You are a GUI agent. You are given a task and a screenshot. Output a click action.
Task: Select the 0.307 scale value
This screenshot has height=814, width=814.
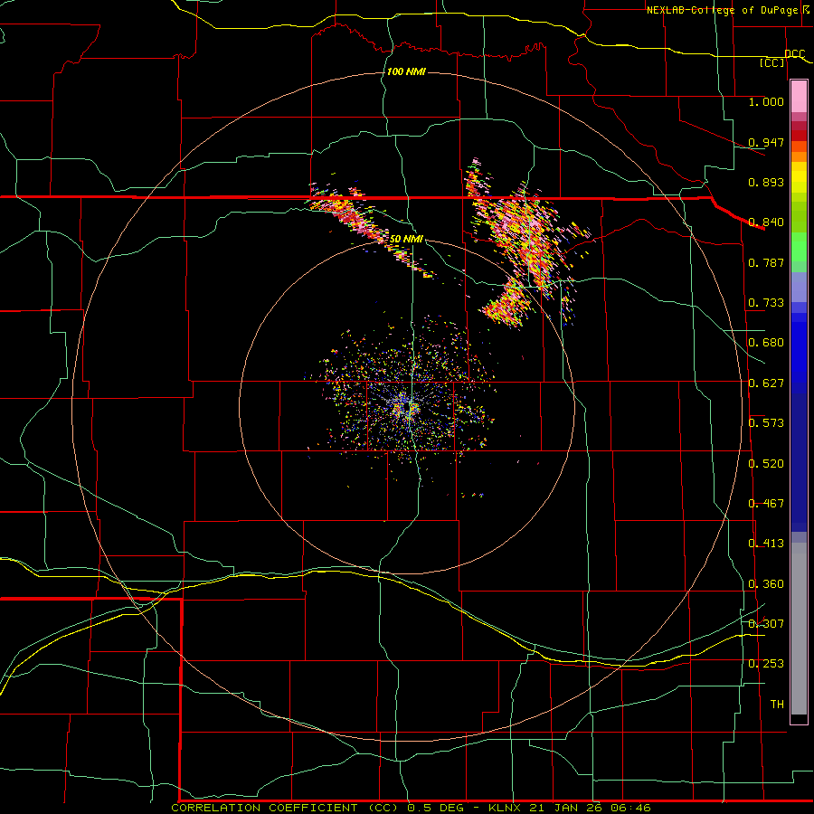(x=766, y=624)
